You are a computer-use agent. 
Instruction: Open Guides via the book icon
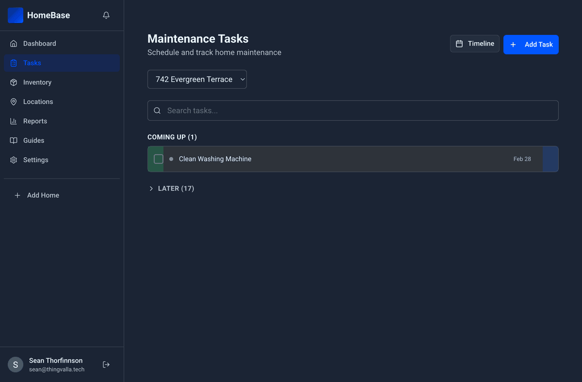(14, 140)
